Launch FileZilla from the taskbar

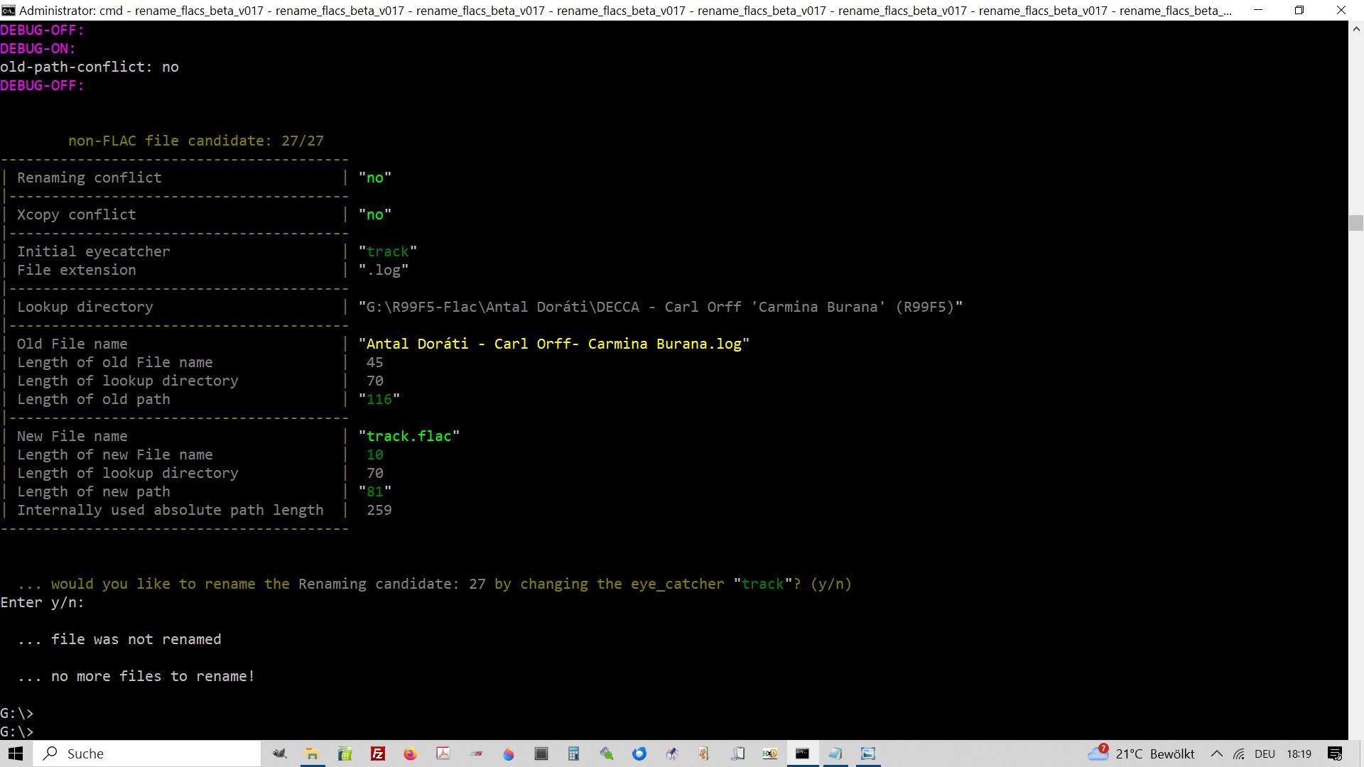tap(378, 754)
